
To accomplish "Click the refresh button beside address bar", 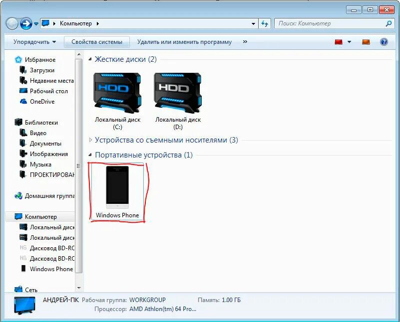I will click(x=265, y=23).
